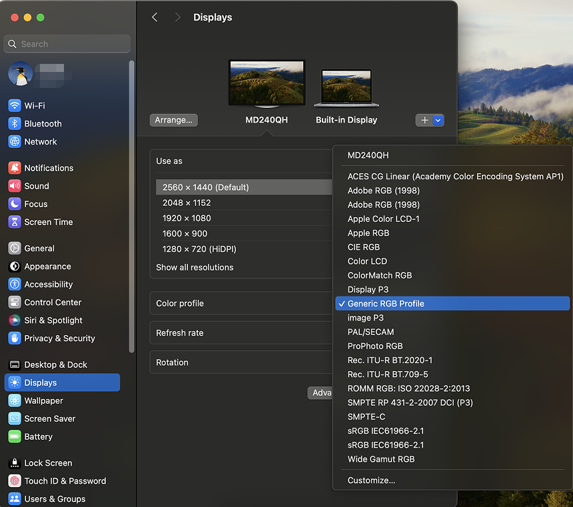
Task: Select Display P3 profile
Action: (x=452, y=290)
